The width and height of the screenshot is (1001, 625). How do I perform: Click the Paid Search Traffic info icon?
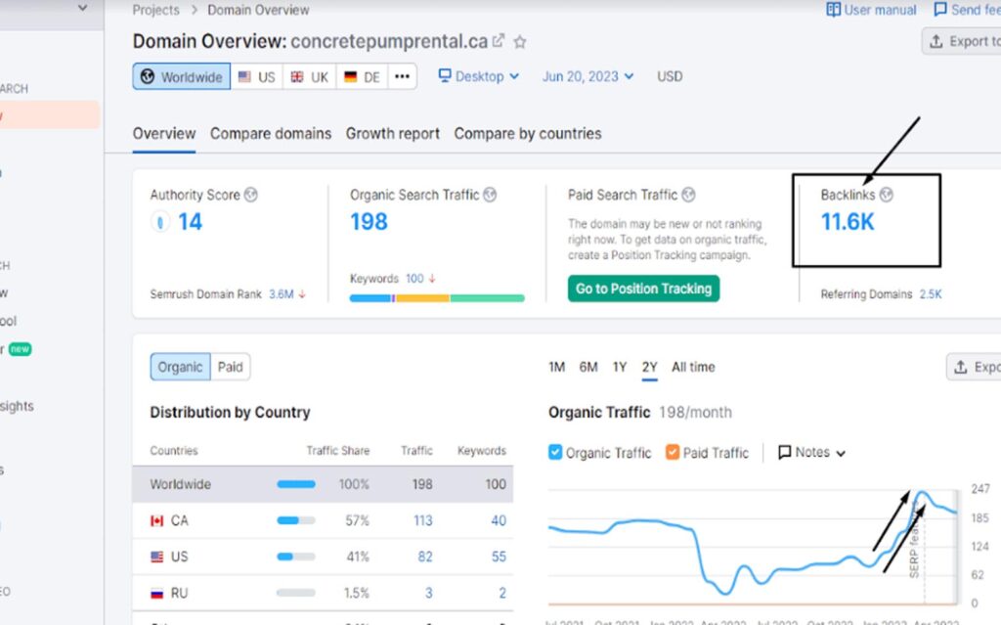(x=688, y=195)
